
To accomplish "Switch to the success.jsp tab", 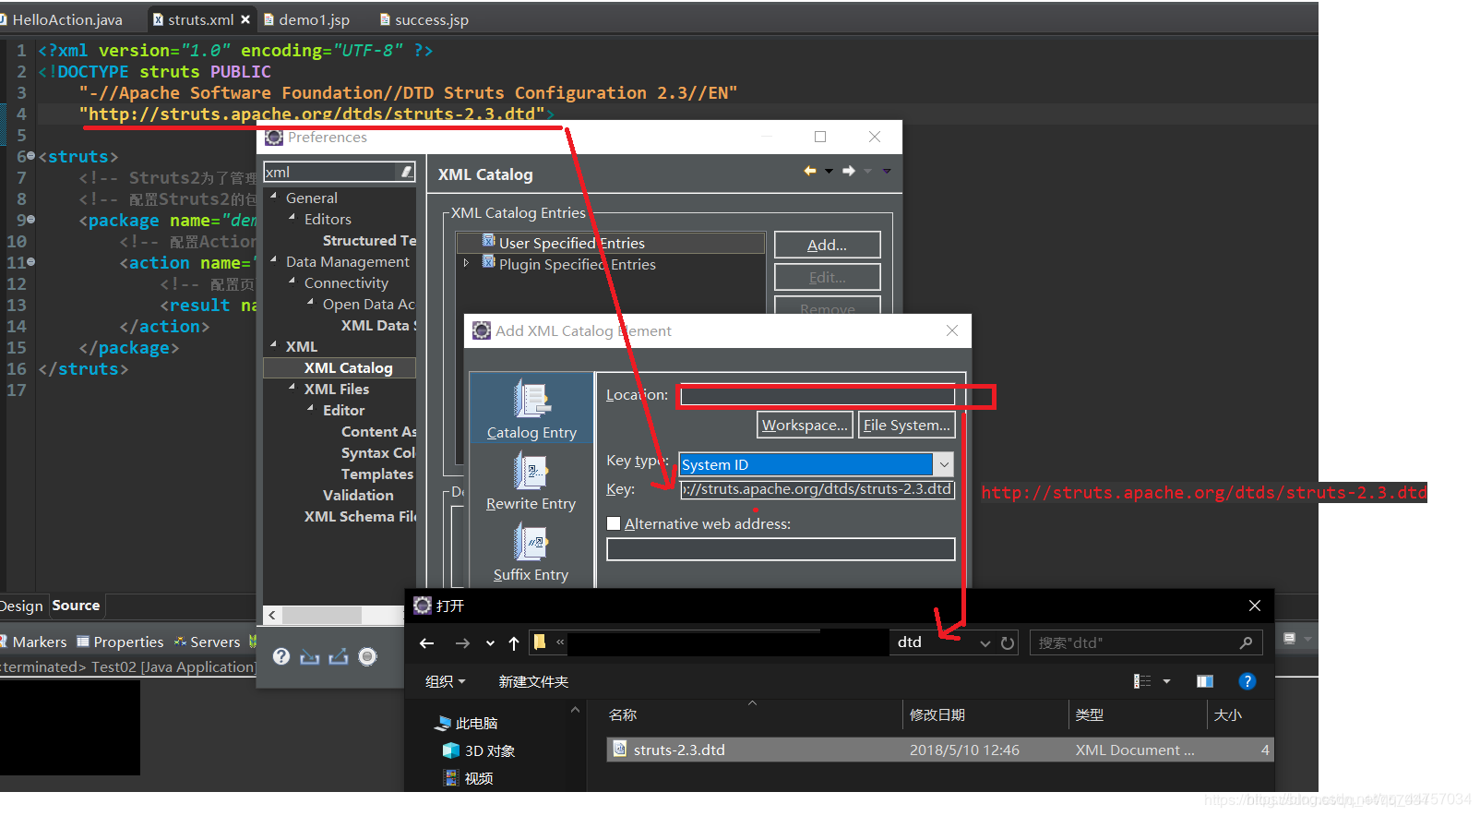I will point(424,19).
